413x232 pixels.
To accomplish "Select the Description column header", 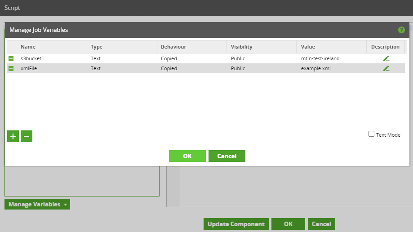I will [x=386, y=47].
